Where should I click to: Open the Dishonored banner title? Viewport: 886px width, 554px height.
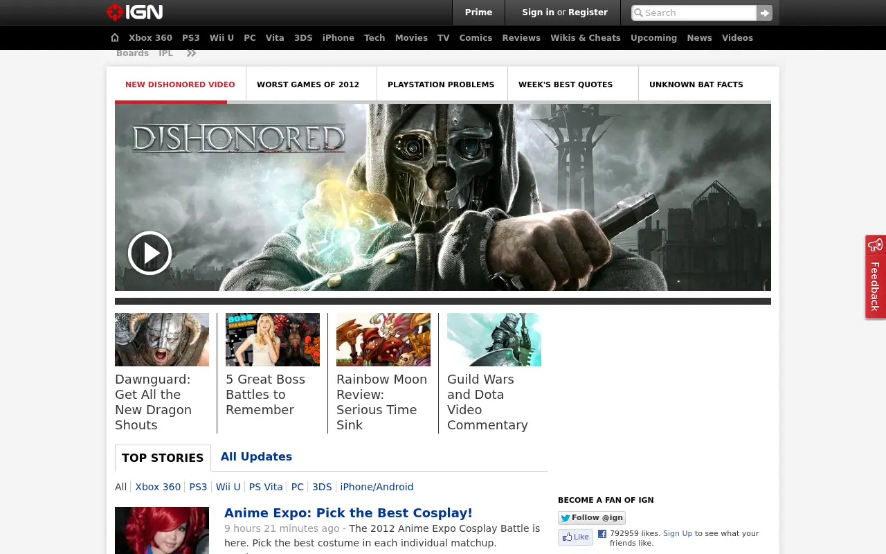(x=239, y=138)
